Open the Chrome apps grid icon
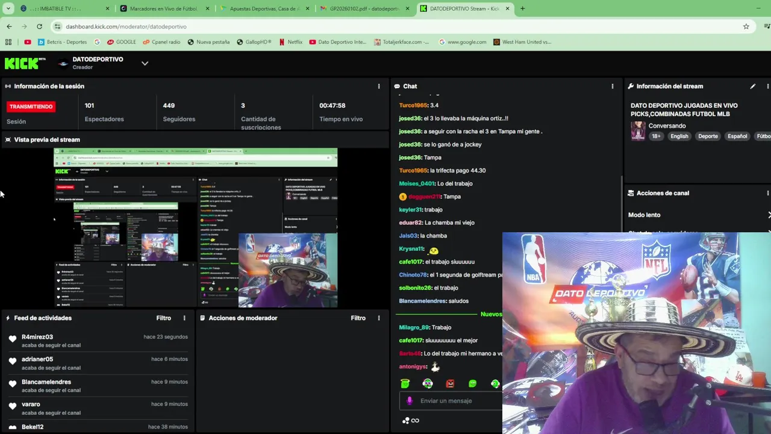 tap(8, 42)
